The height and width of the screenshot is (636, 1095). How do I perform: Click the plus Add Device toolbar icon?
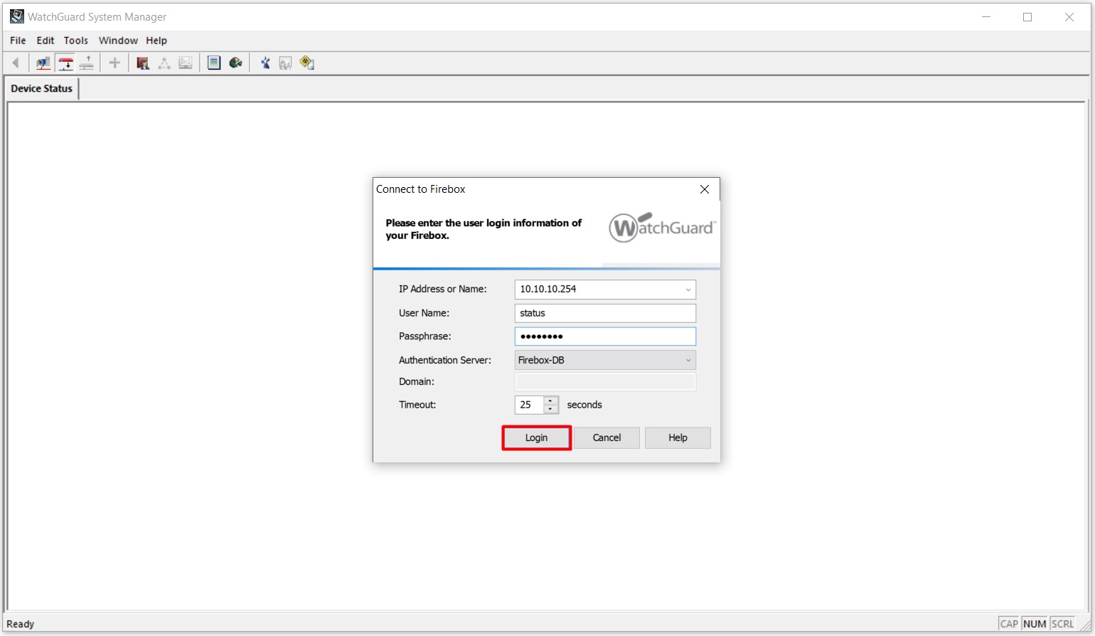114,63
